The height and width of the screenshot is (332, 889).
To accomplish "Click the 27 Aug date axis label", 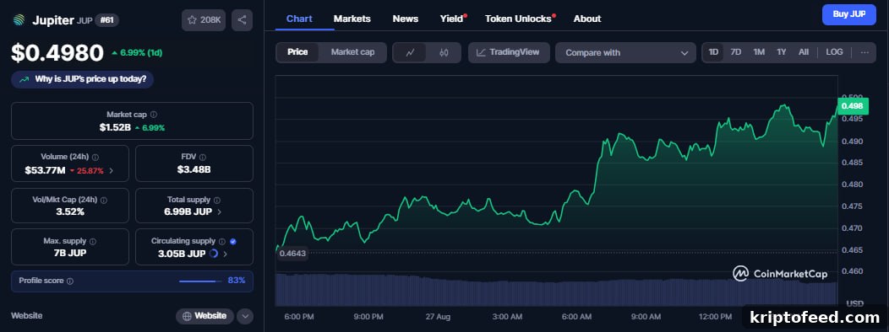I will pos(437,317).
